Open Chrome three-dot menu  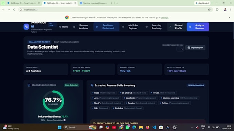point(231,10)
